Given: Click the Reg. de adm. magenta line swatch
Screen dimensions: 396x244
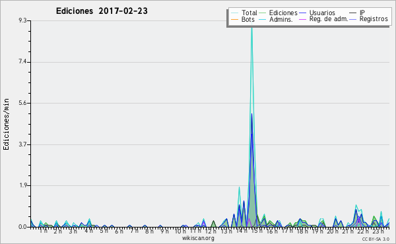Looking at the screenshot, I should click(x=302, y=19).
